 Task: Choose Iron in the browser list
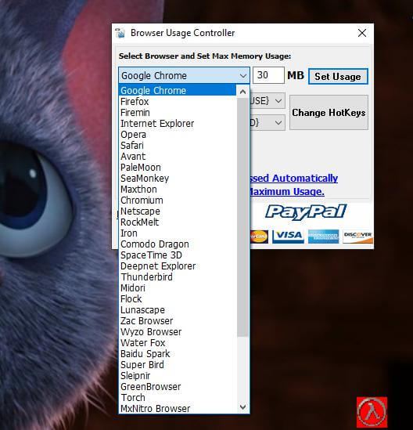178,233
